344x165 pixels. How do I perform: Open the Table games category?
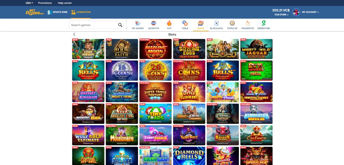coord(185,25)
